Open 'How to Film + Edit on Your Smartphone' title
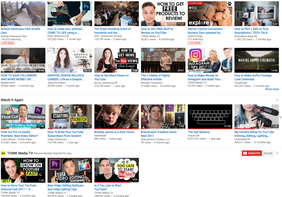The image size is (282, 197). (251, 31)
